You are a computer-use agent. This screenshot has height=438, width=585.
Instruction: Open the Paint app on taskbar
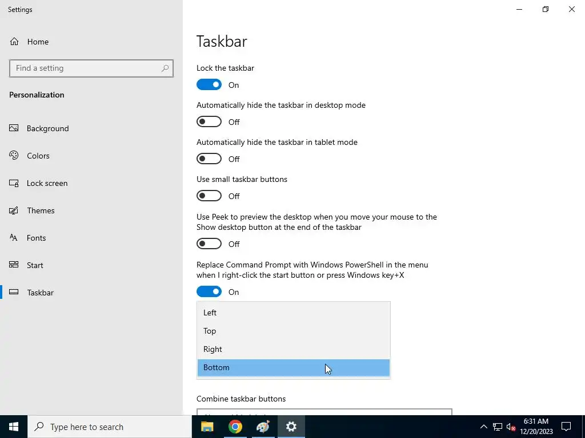tap(263, 427)
